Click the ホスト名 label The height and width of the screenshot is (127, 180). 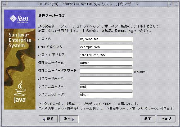coord(45,39)
